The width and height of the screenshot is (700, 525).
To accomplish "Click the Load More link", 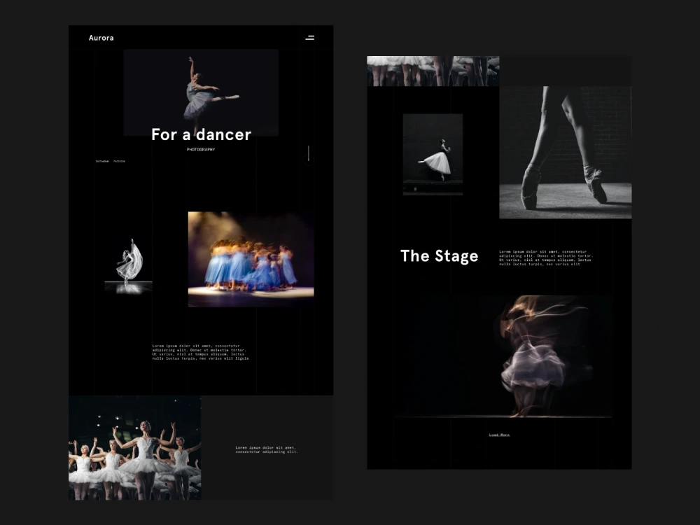I will click(499, 435).
